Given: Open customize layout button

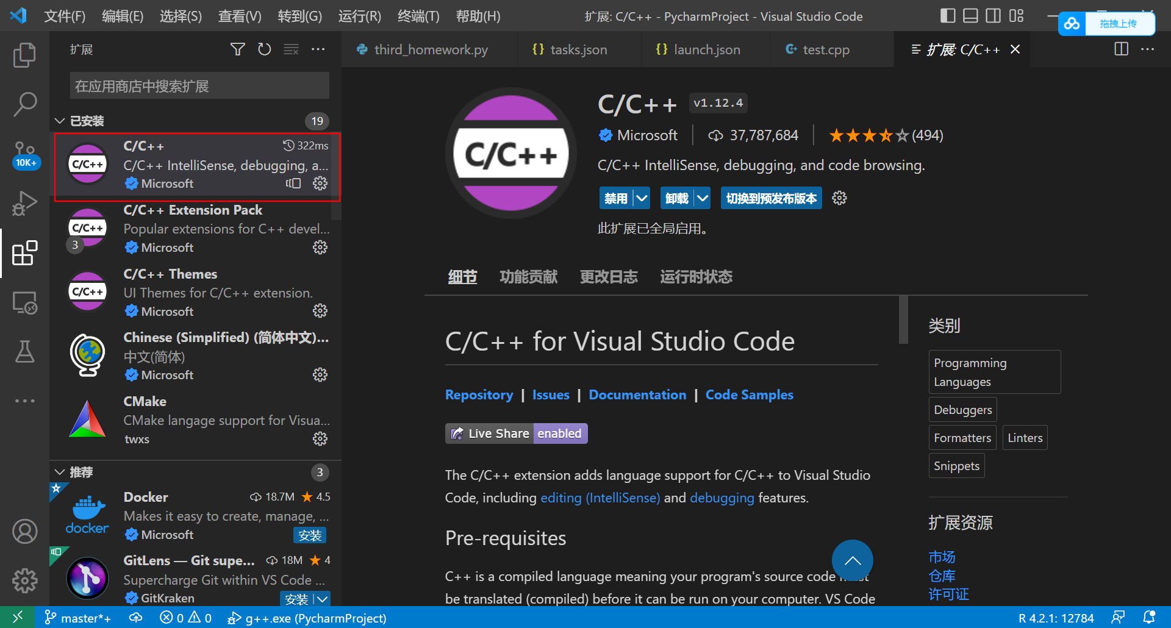Looking at the screenshot, I should 1016,16.
